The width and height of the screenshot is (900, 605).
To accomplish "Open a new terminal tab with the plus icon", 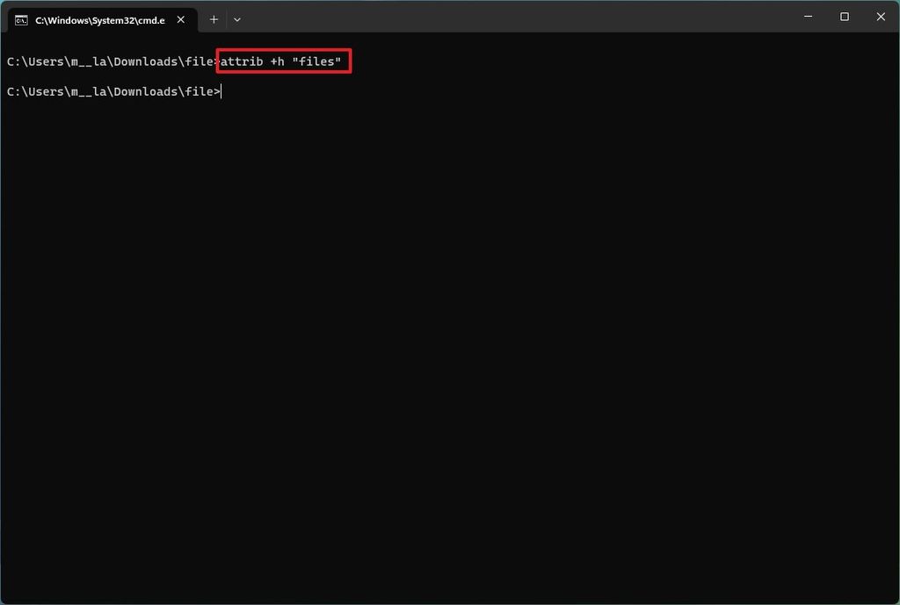I will point(214,18).
